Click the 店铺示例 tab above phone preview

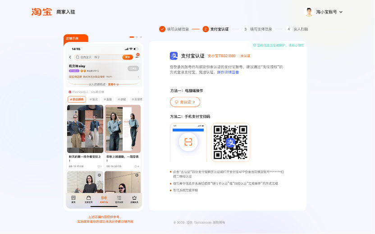pyautogui.click(x=76, y=38)
